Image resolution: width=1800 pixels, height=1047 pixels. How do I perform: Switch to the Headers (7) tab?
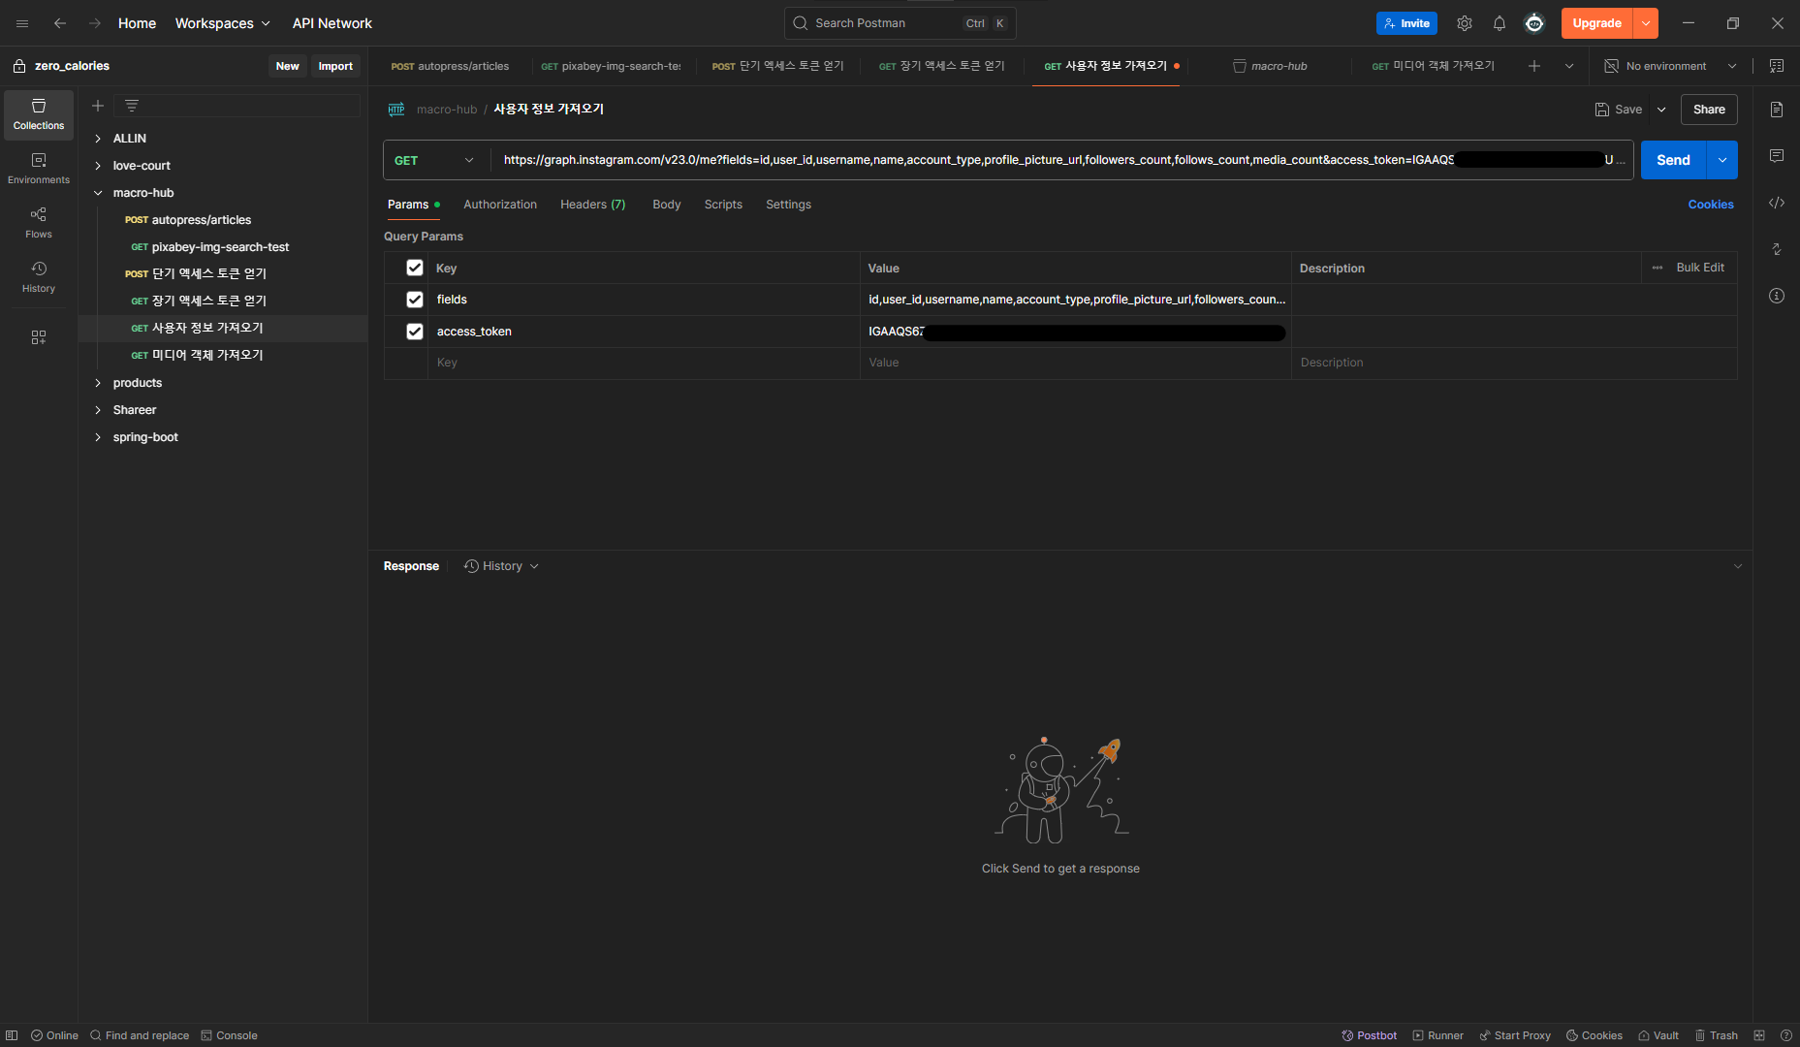593,205
